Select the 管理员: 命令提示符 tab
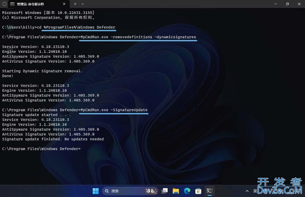Viewport: 305px width, 197px height. (38, 4)
